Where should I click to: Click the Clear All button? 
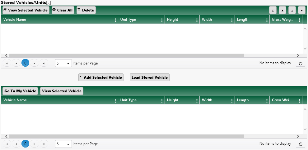63,10
